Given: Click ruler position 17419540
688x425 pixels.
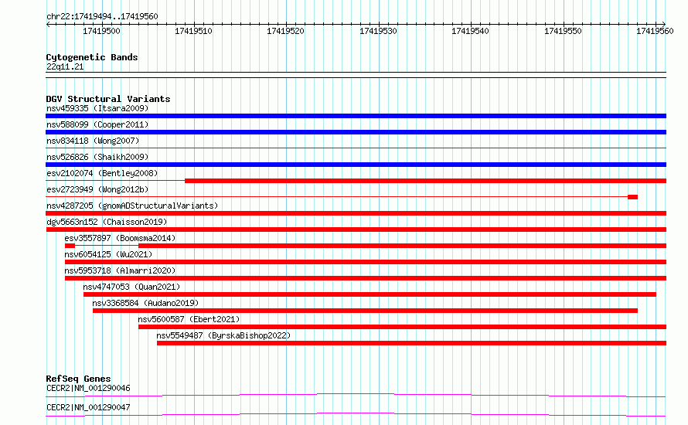Looking at the screenshot, I should click(470, 31).
